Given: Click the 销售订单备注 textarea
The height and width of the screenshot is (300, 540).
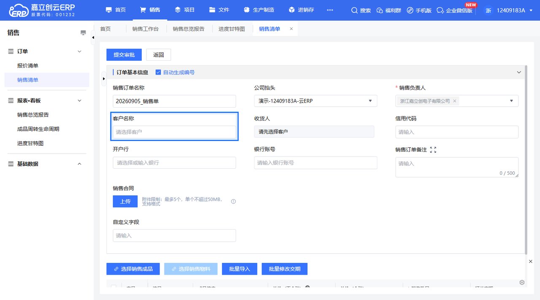Looking at the screenshot, I should 457,167.
